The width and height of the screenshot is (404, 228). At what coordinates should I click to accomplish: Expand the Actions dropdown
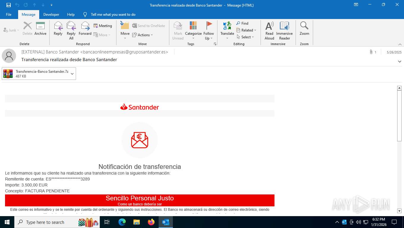tap(143, 35)
